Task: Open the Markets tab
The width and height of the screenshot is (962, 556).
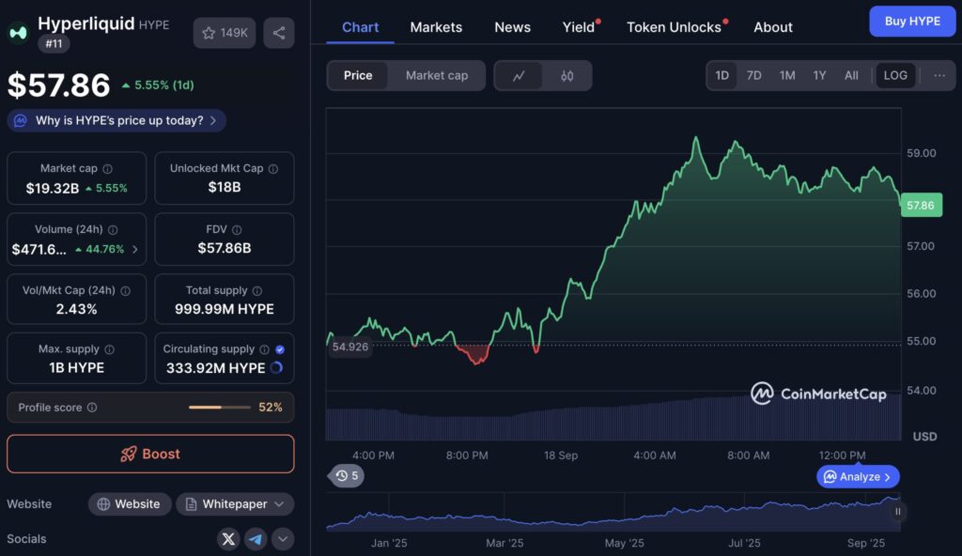Action: pos(436,27)
